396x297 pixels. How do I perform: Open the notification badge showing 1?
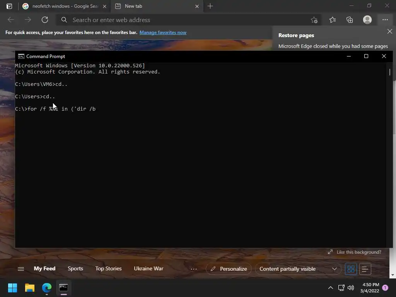click(x=385, y=288)
